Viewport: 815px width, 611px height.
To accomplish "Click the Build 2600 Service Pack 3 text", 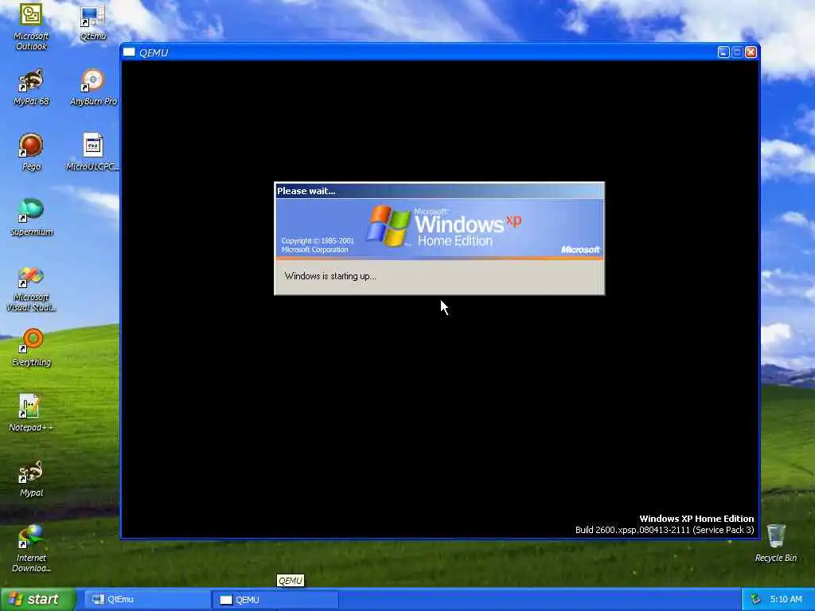I will (x=665, y=530).
